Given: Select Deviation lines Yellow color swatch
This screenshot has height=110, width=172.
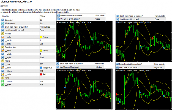Looking at the screenshot, I should click(x=41, y=51).
